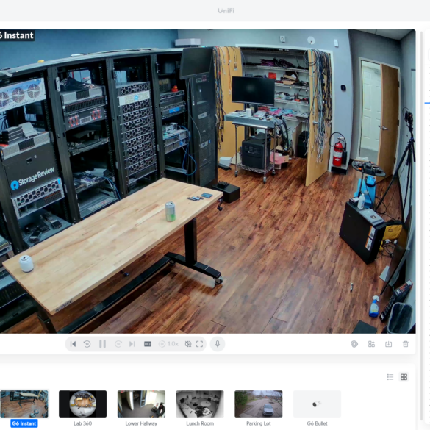Click the G6 Bullet label
430x430 pixels.
pos(317,423)
